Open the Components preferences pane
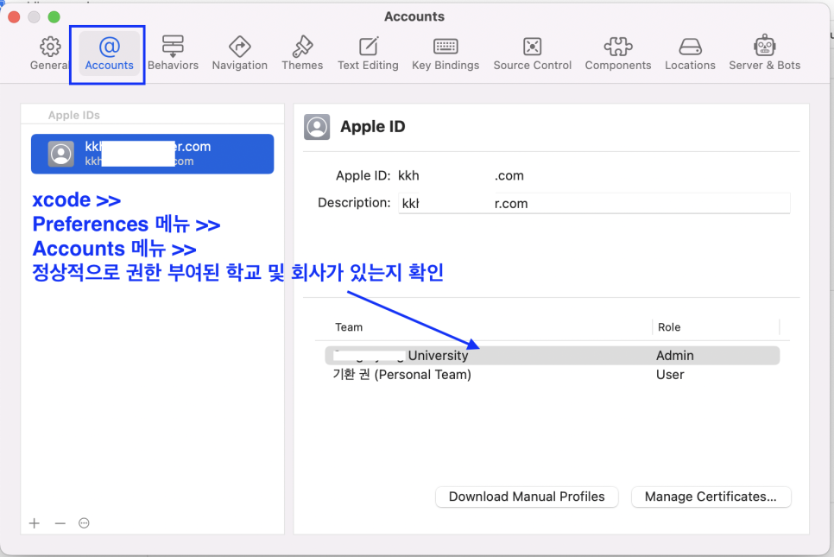 (617, 54)
